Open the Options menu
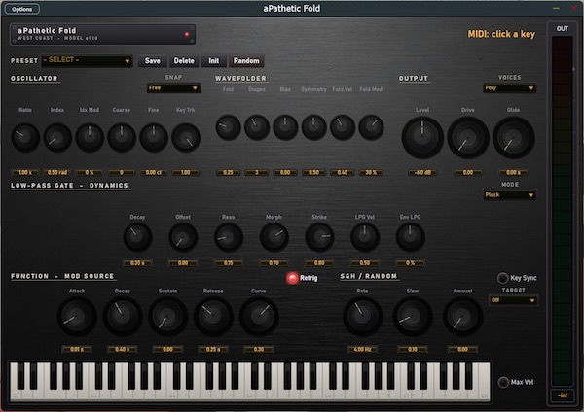584x412 pixels. [x=21, y=9]
